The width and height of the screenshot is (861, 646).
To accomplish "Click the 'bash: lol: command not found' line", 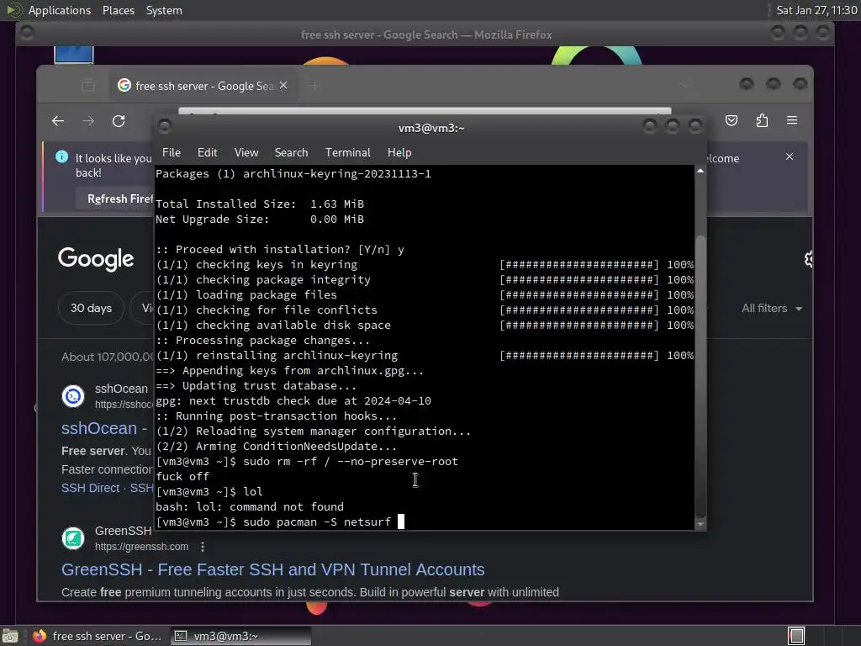I will click(249, 506).
